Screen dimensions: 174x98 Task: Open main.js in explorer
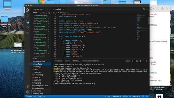38,67
